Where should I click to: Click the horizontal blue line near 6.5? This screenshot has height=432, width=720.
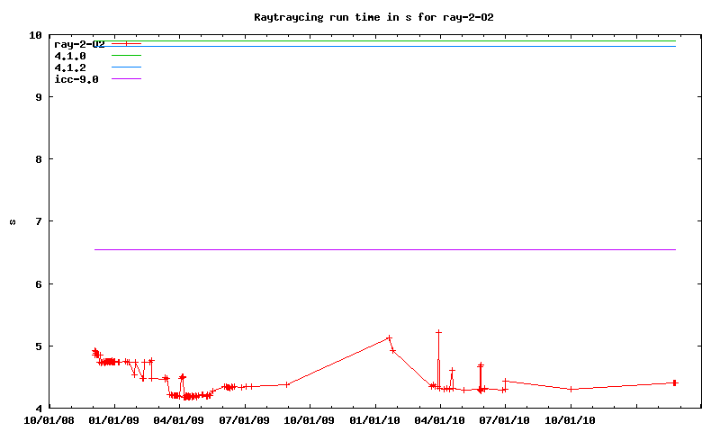pyautogui.click(x=385, y=249)
